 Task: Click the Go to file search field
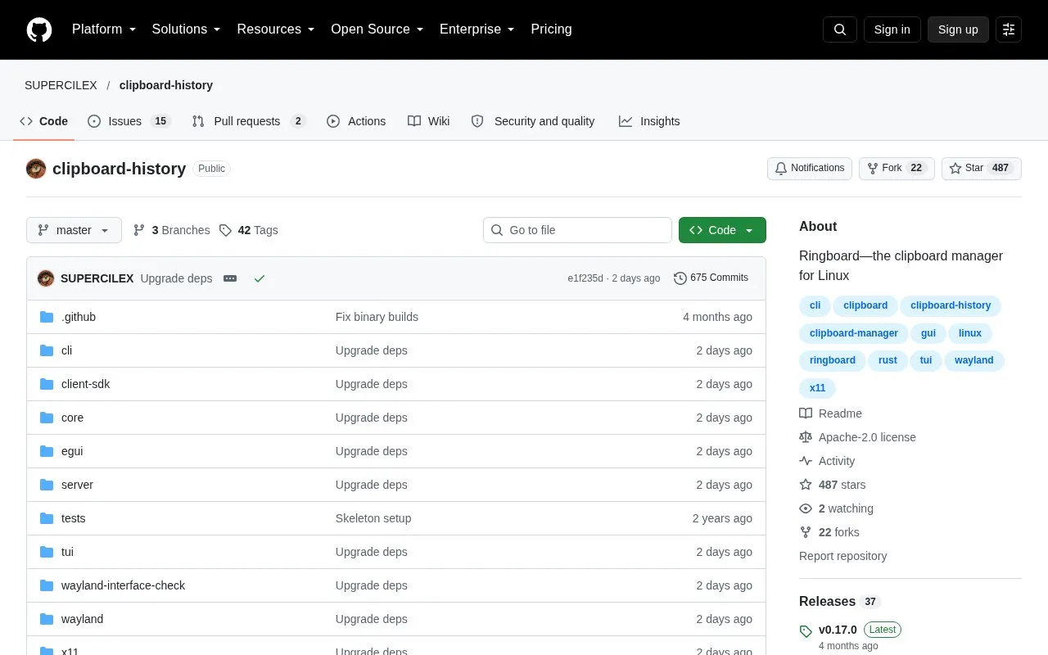coord(577,230)
